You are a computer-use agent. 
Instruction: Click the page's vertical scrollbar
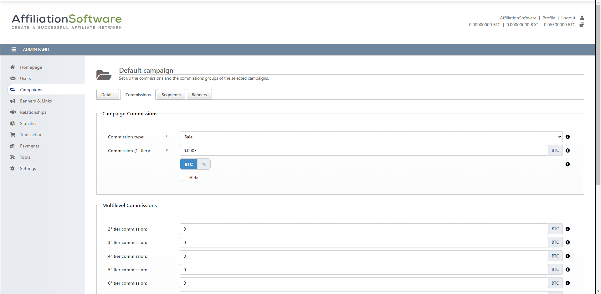598,94
